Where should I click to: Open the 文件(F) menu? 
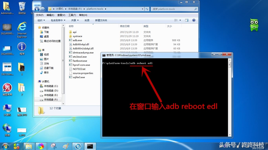(40, 15)
